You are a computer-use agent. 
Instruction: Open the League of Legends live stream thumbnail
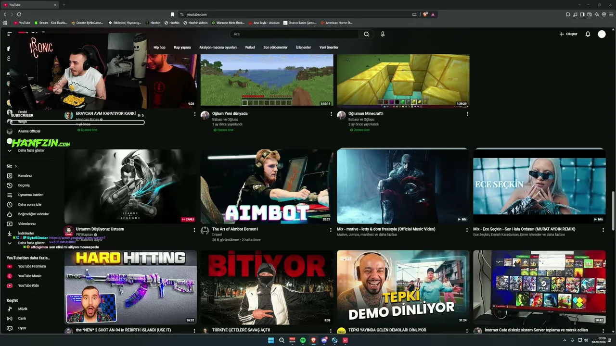[130, 186]
